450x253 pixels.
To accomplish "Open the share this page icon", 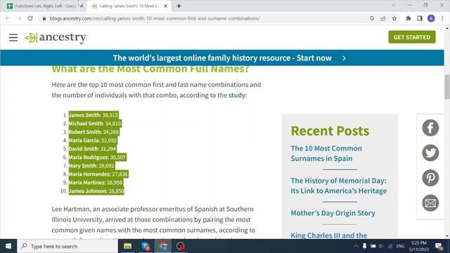I will (x=382, y=18).
